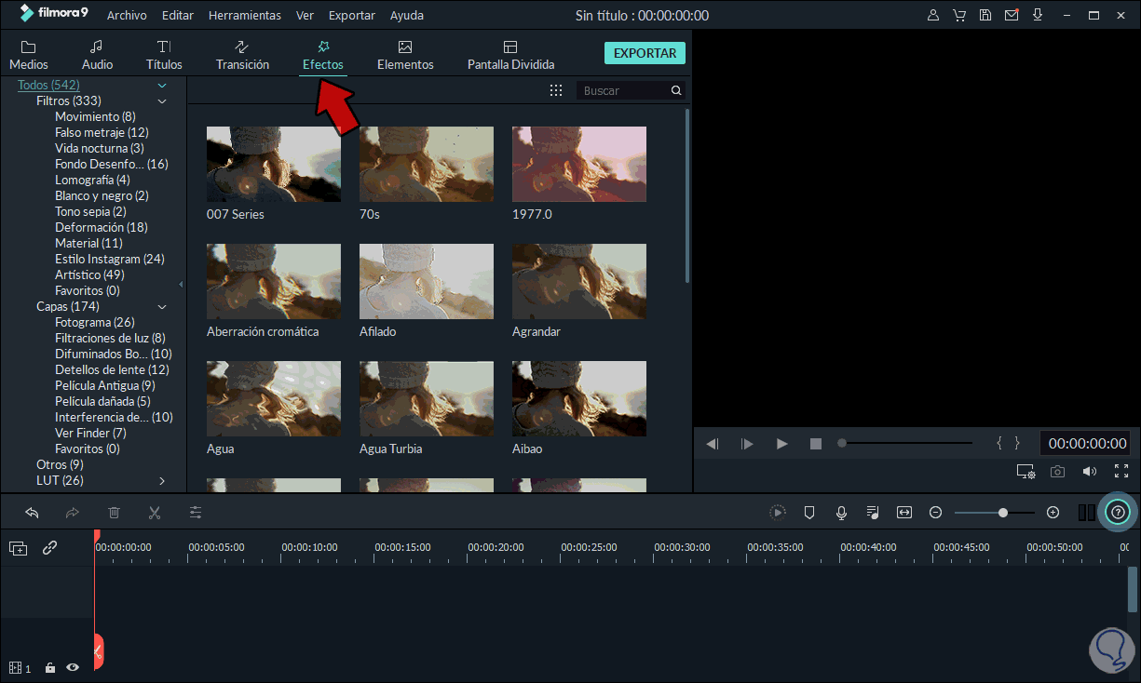Image resolution: width=1141 pixels, height=683 pixels.
Task: Expand the LUT category in the sidebar
Action: pos(160,480)
